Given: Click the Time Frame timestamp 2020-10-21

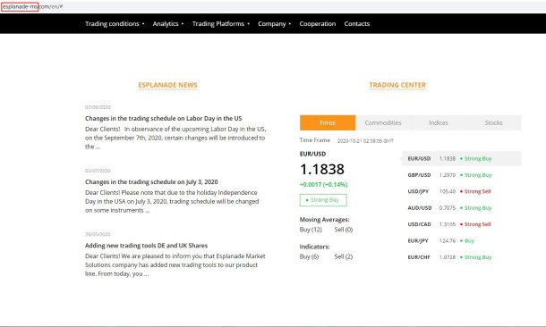Looking at the screenshot, I should click(x=365, y=141).
